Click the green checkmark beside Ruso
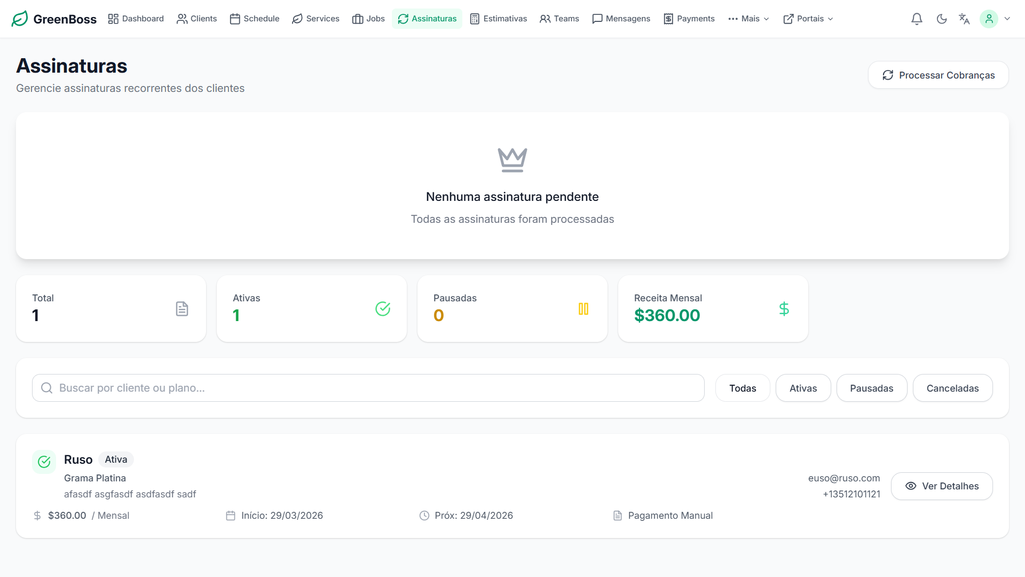The width and height of the screenshot is (1025, 577). (x=44, y=462)
